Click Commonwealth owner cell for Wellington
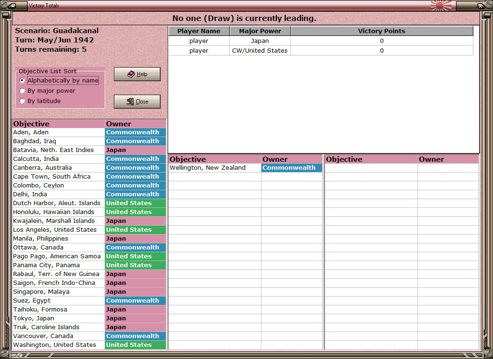The height and width of the screenshot is (359, 493). (292, 168)
